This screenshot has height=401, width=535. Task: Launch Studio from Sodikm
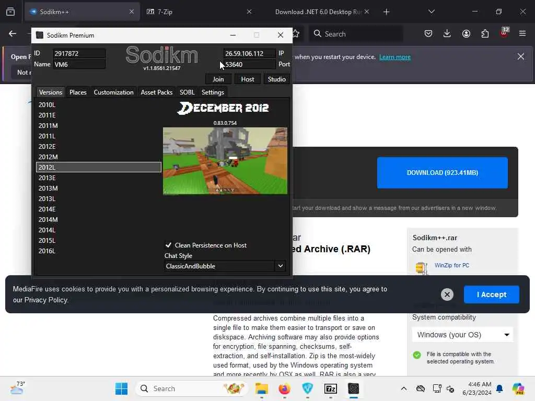[x=276, y=79]
